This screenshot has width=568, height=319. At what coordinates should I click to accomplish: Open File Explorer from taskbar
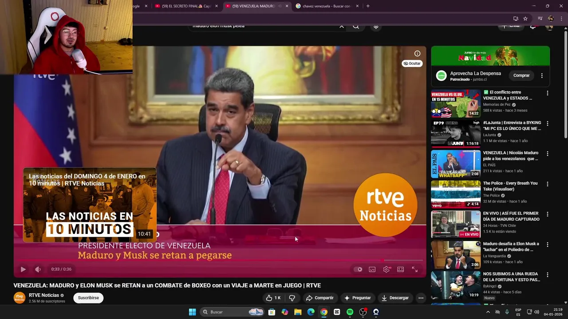click(298, 312)
